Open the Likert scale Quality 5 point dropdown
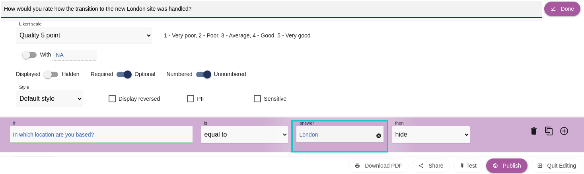This screenshot has height=174, width=584. click(84, 35)
